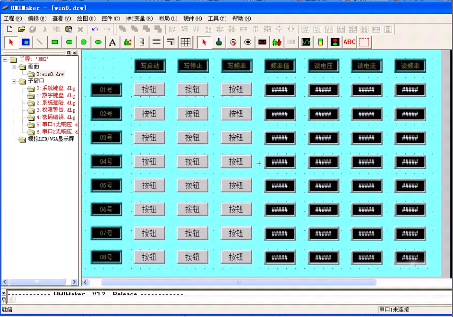Select the waveform trend chart control
This screenshot has width=453, height=317.
306,42
